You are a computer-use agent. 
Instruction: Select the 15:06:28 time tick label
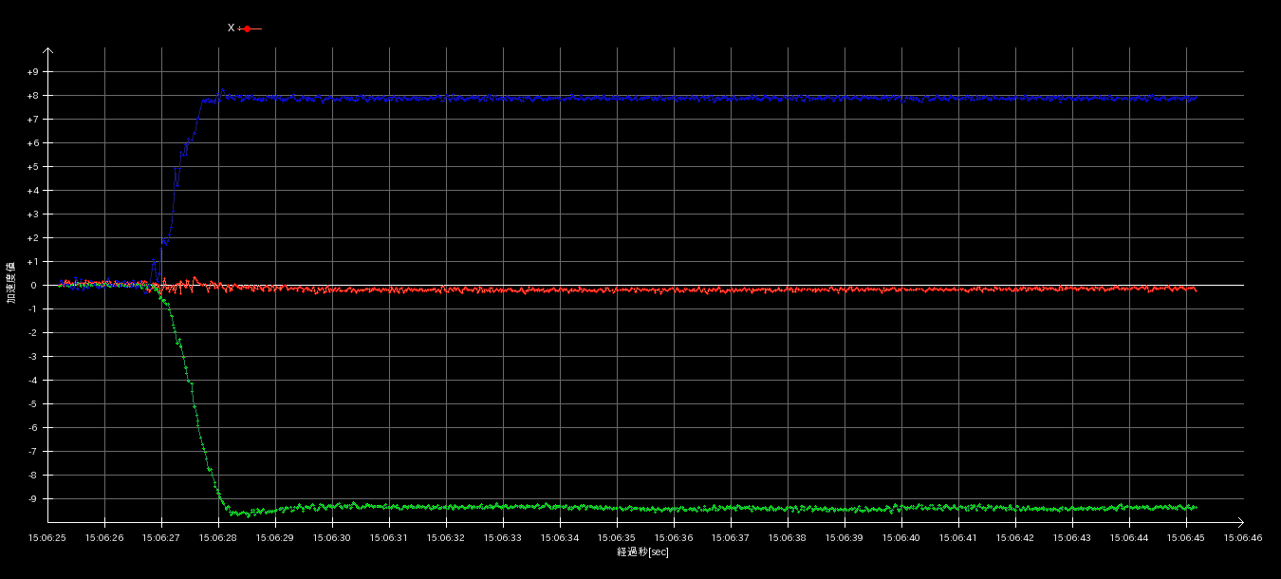[218, 538]
